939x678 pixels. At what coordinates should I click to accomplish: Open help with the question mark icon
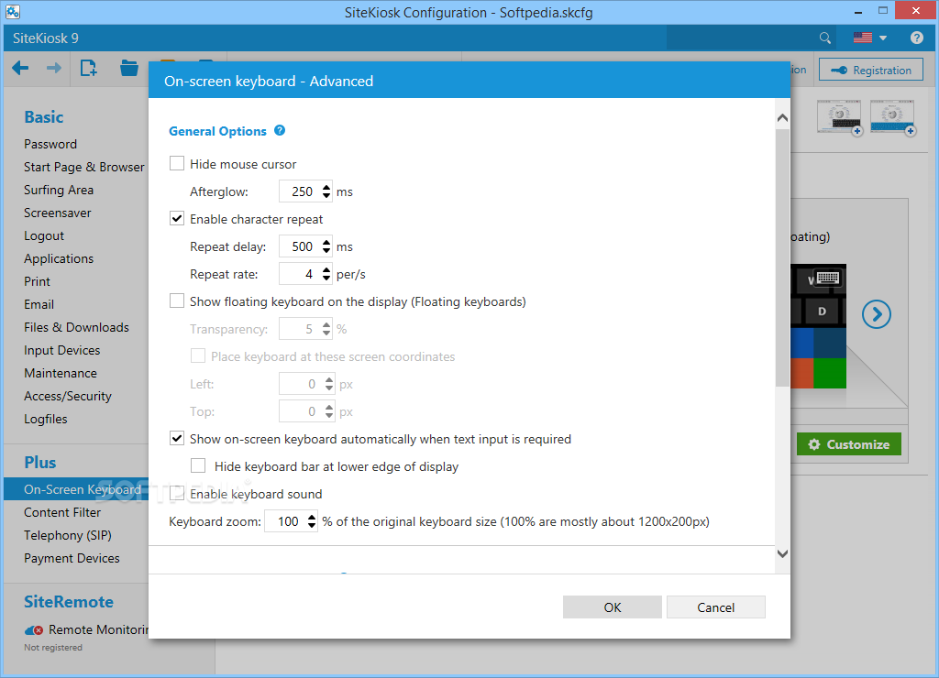coord(916,38)
